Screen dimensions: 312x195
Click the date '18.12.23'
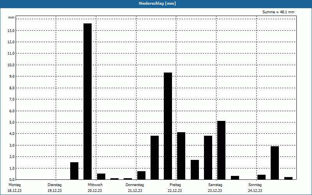click(14, 191)
